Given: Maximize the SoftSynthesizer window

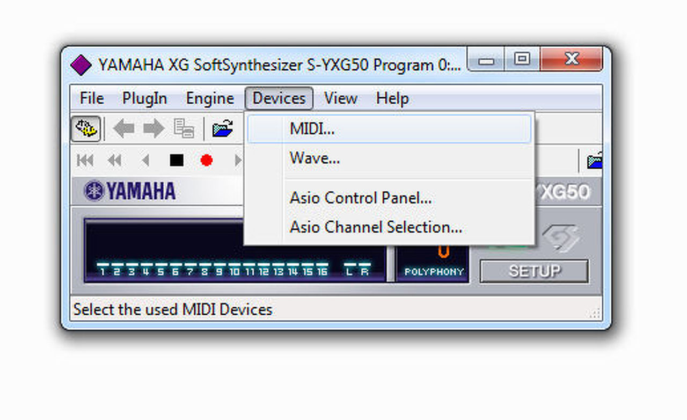Looking at the screenshot, I should [x=522, y=60].
